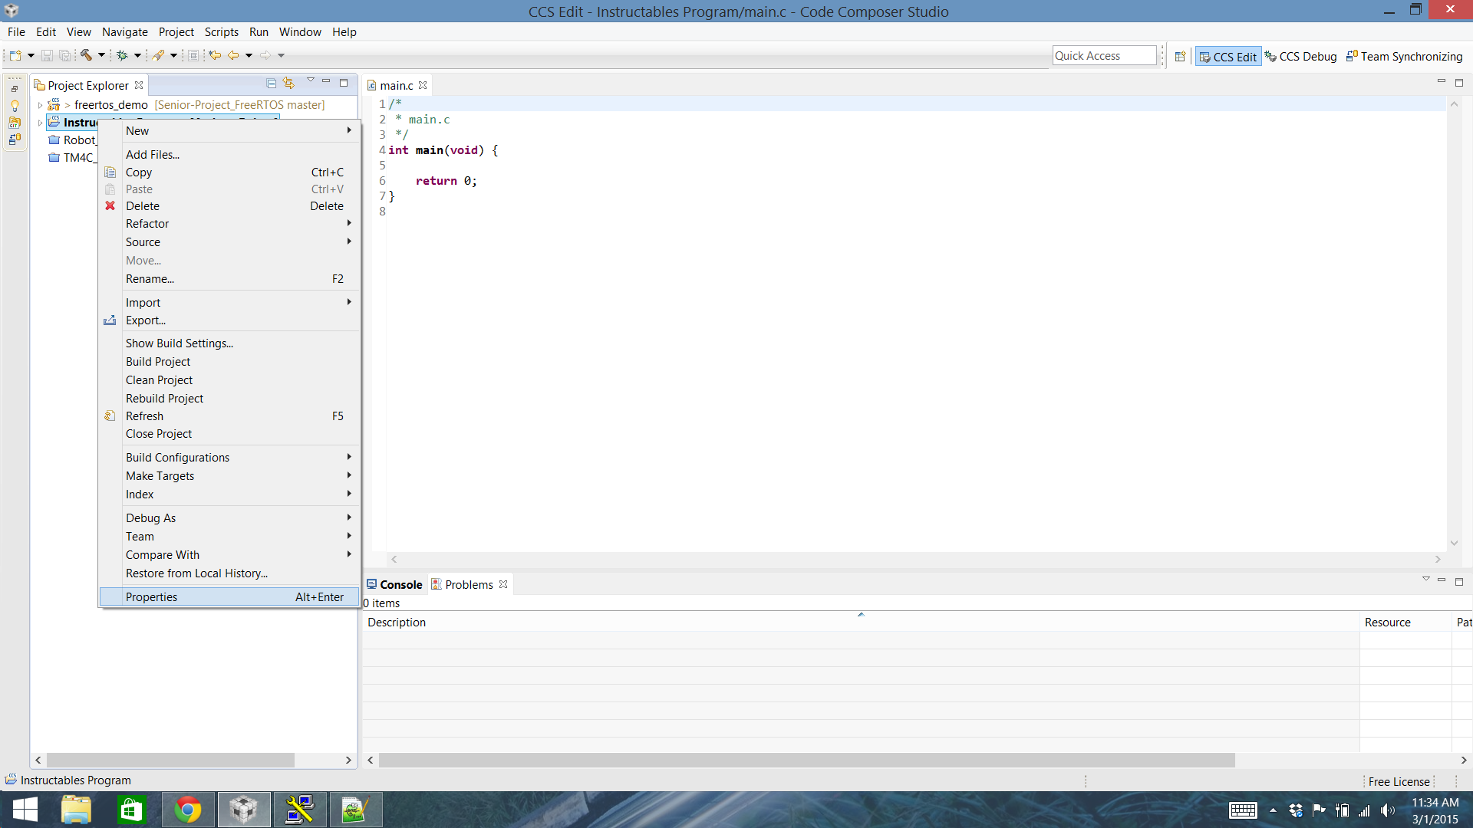Close the main.c editor tab
1473x828 pixels.
(423, 85)
